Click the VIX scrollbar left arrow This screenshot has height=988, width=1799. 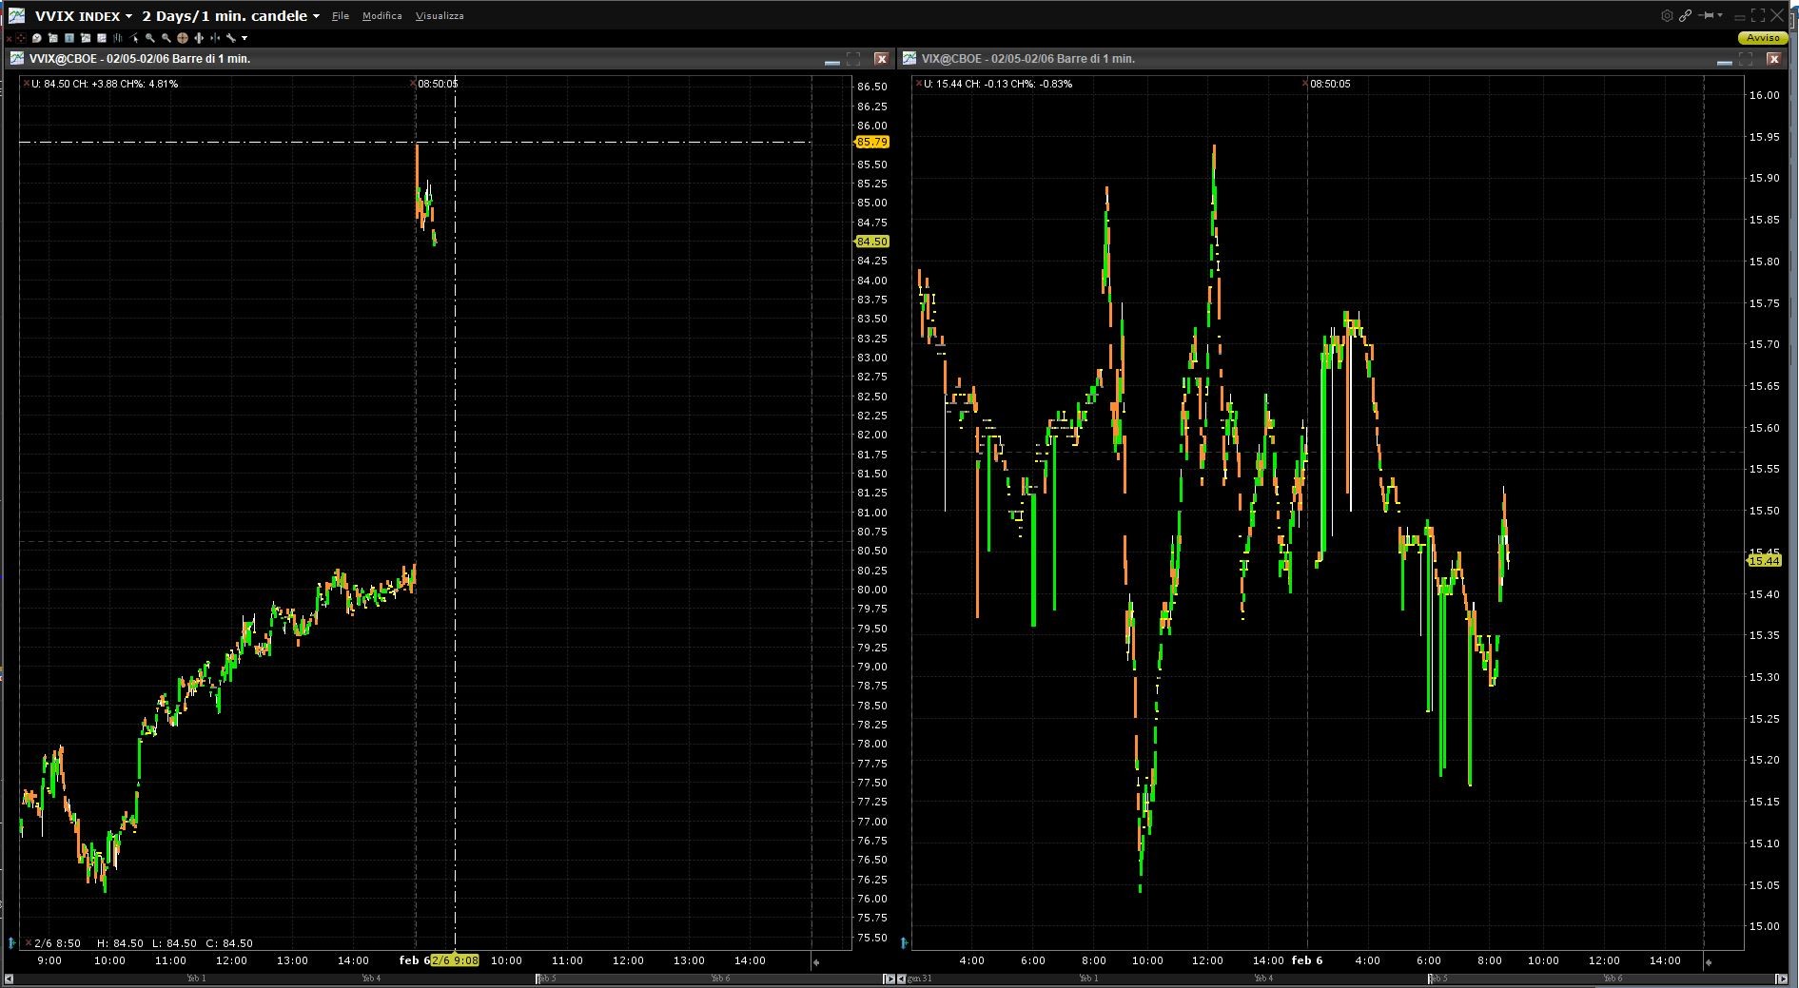click(x=902, y=978)
